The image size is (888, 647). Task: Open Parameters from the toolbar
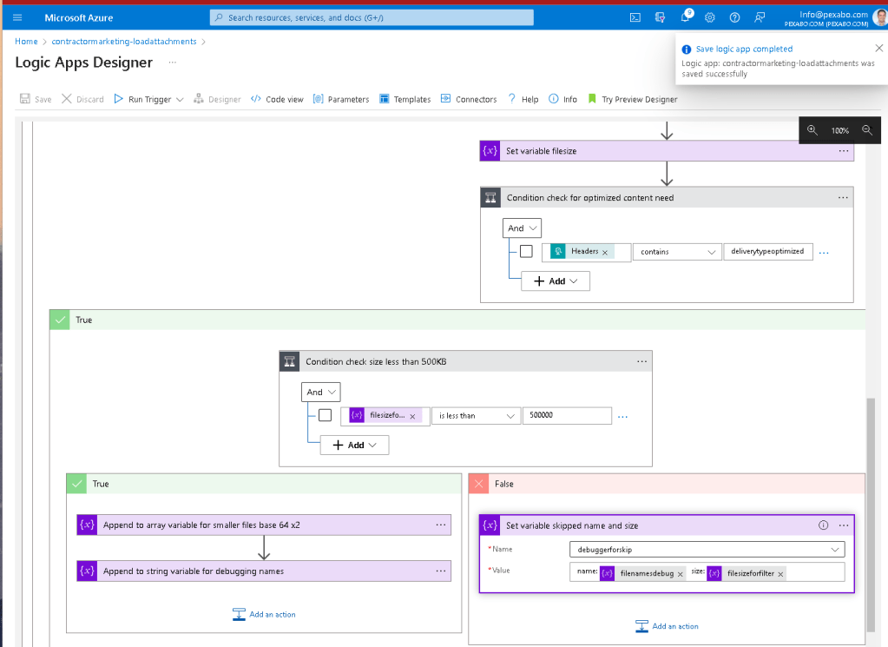click(x=341, y=99)
